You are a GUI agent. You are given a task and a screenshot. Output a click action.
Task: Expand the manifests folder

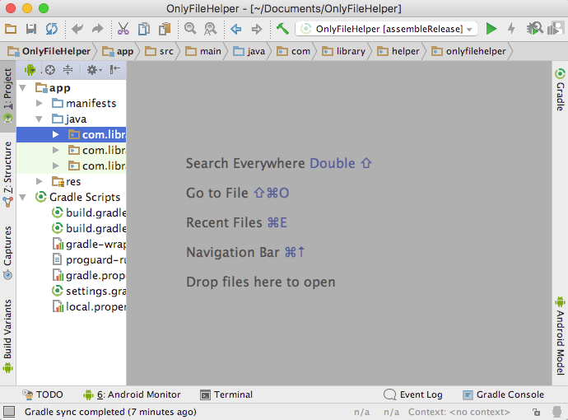(x=40, y=103)
